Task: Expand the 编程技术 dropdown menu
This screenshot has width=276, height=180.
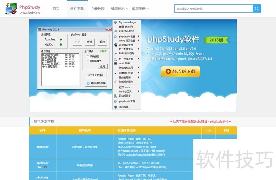Action: click(x=119, y=9)
